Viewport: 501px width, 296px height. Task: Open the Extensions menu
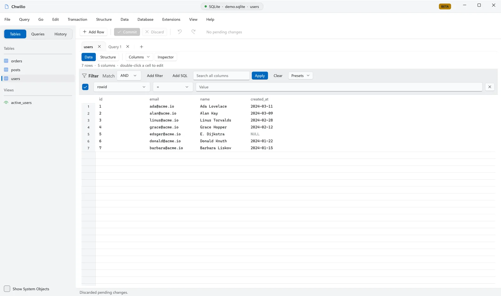tap(171, 19)
